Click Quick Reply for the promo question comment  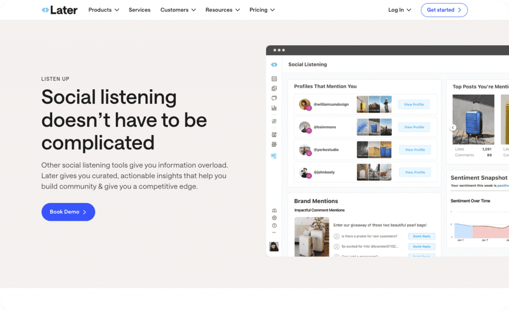[422, 237]
